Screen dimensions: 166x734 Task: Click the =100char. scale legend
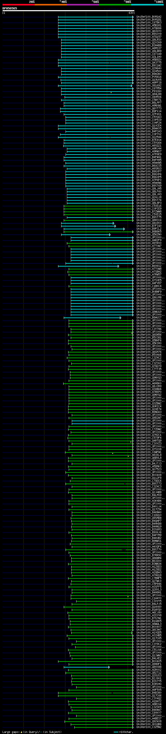[x=123, y=732]
